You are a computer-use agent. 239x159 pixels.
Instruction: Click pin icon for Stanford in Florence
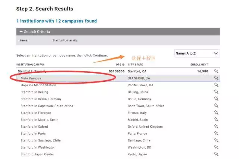(216, 113)
